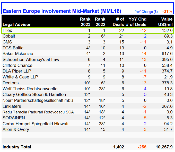Click White & Case's YoY change of -7
This screenshot has width=175, height=152.
click(144, 77)
